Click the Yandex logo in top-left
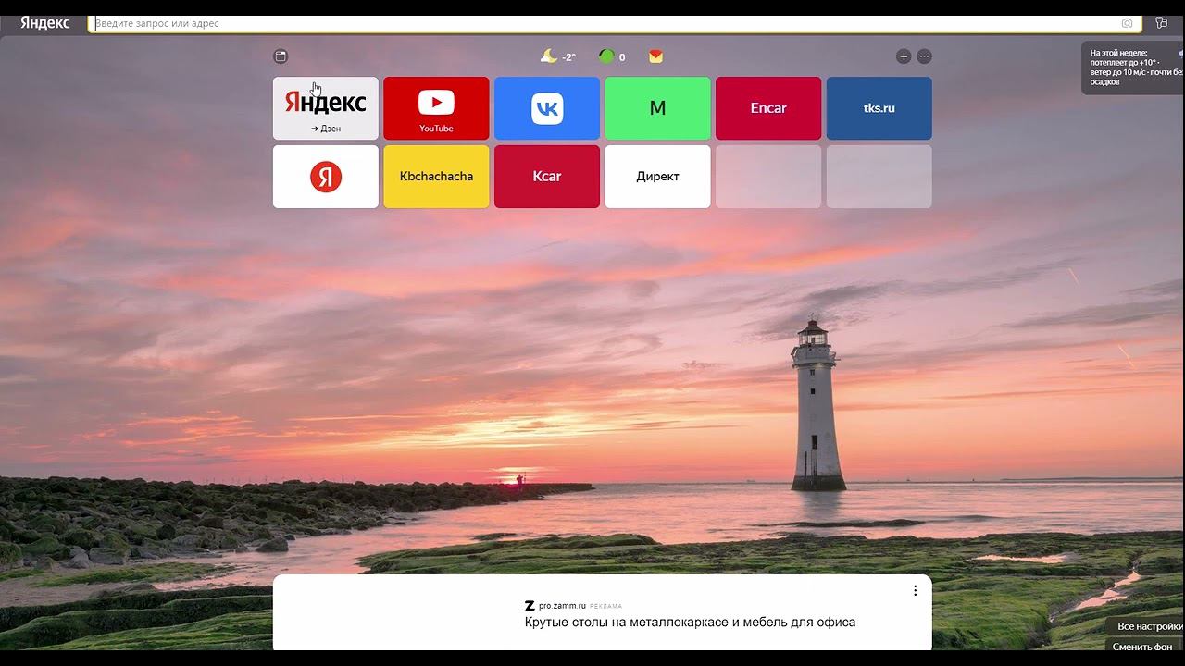 click(45, 23)
